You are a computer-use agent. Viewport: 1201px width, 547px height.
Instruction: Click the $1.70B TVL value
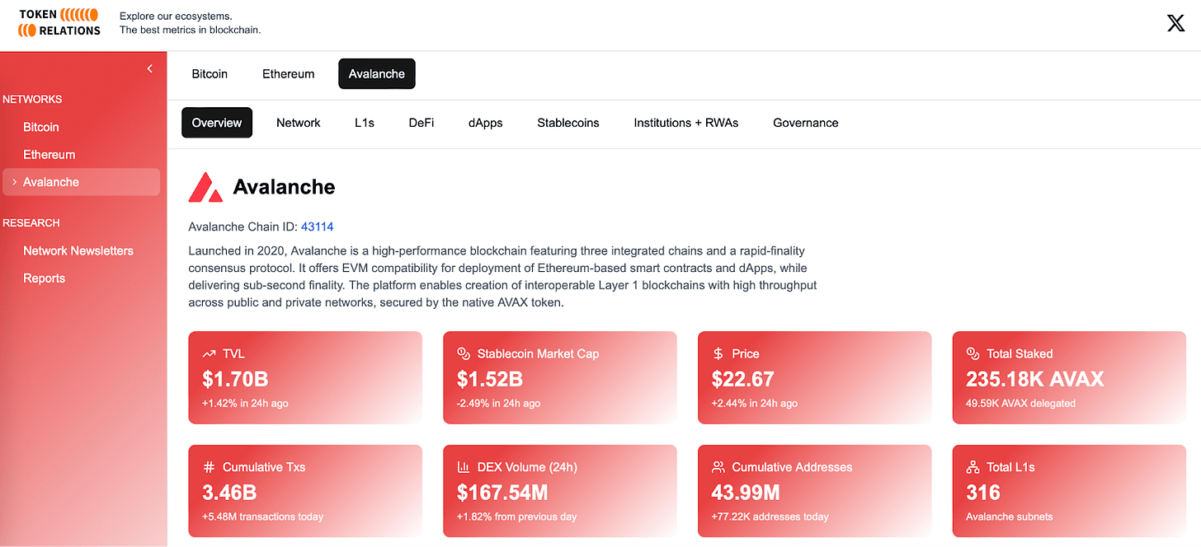pos(235,379)
